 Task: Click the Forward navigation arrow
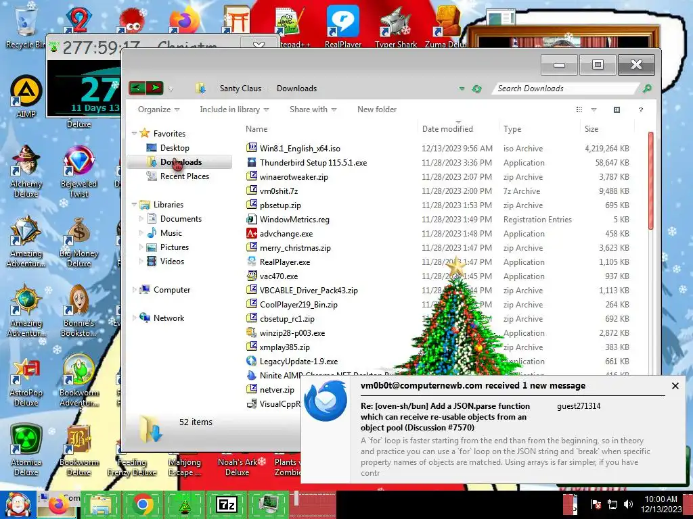click(x=155, y=88)
